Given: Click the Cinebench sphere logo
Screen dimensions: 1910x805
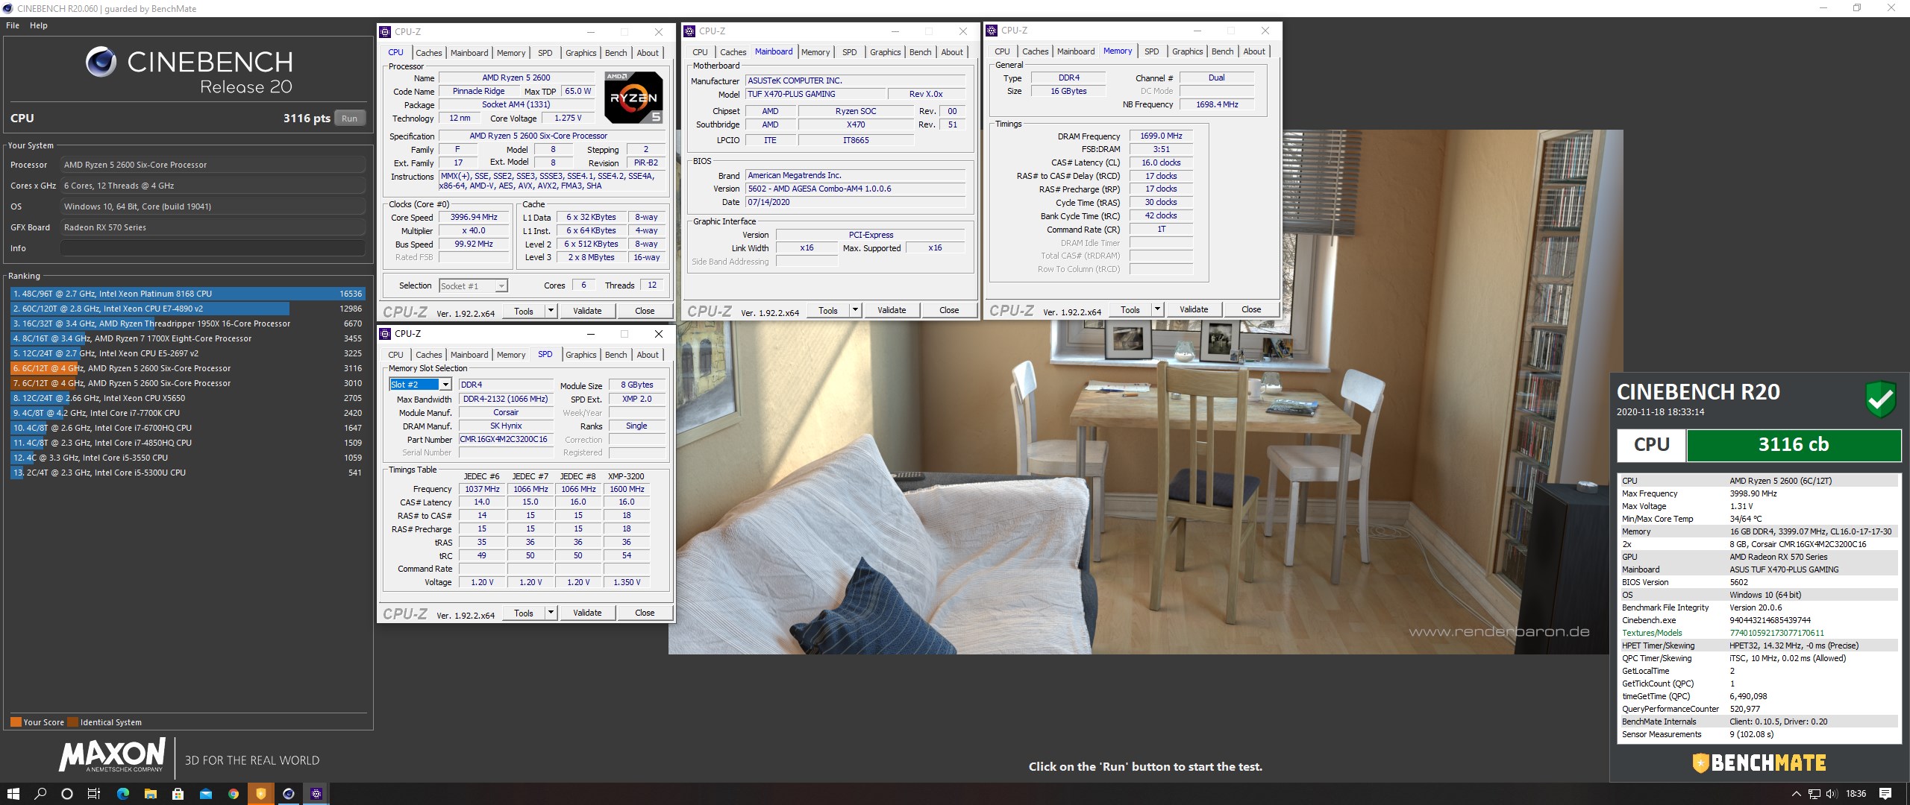Looking at the screenshot, I should [x=101, y=62].
